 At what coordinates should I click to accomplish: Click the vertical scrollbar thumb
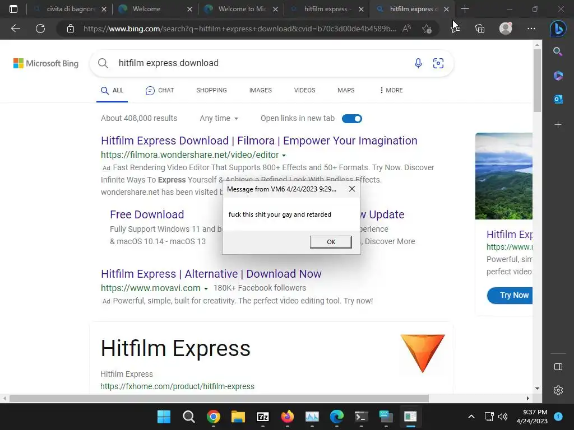pos(537,81)
